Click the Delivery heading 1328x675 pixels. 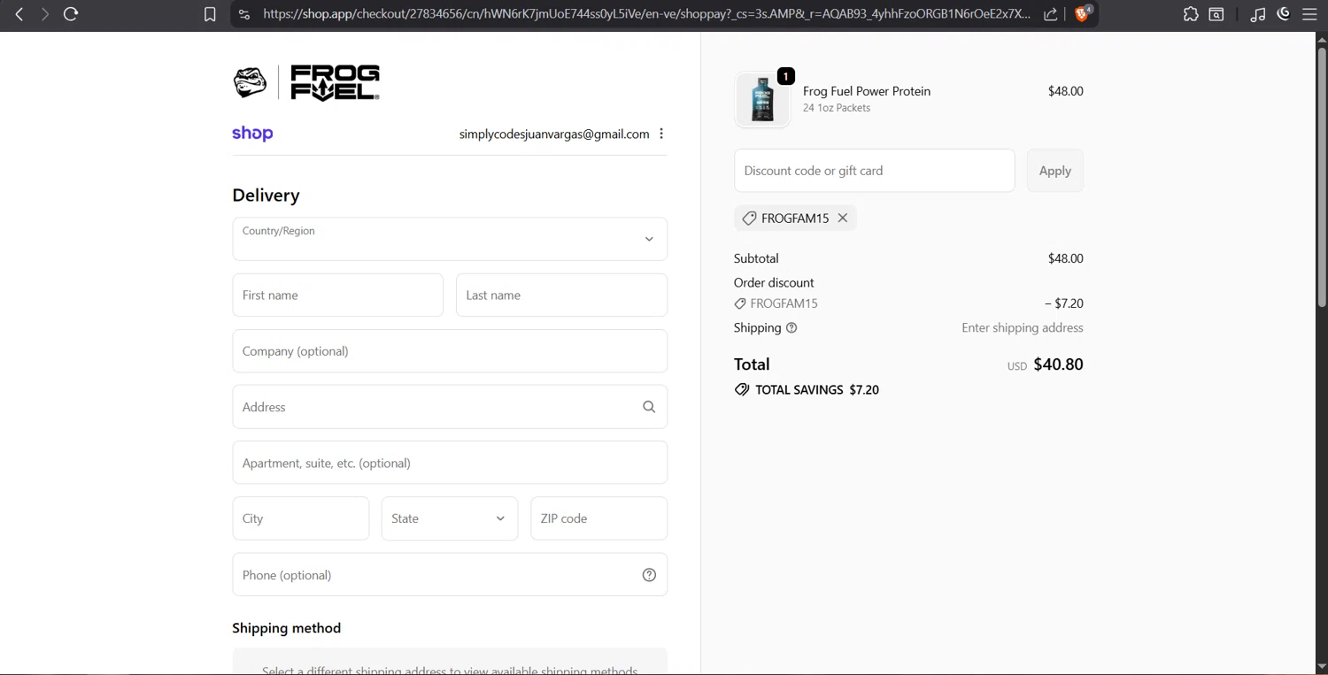coord(266,196)
